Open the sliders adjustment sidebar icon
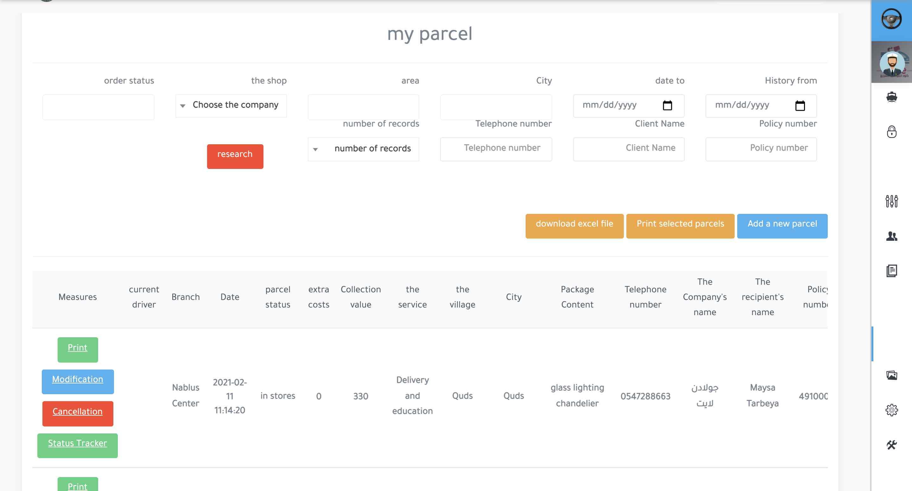Image resolution: width=912 pixels, height=491 pixels. 891,201
